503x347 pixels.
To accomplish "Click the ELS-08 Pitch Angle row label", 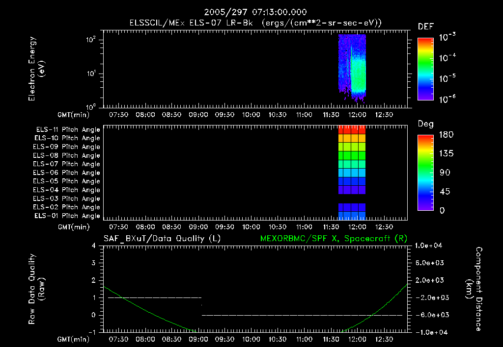I will pos(66,155).
